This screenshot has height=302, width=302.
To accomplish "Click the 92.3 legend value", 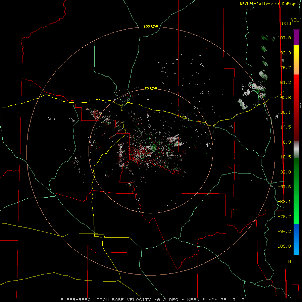I will click(x=286, y=53).
